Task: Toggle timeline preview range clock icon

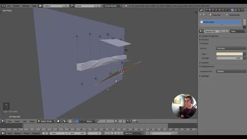Action: click(44, 133)
